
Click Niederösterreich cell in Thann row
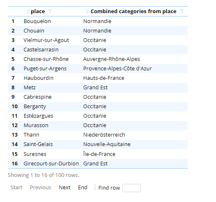[x=104, y=135]
